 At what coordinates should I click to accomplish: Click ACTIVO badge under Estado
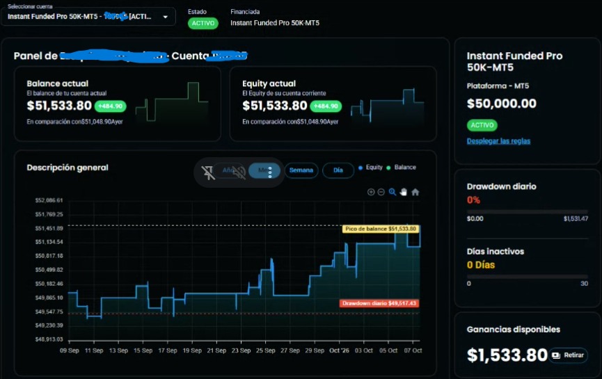coord(203,24)
